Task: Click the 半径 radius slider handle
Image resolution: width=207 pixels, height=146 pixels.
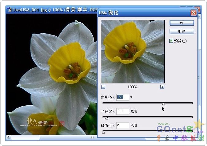Action: tap(107, 118)
